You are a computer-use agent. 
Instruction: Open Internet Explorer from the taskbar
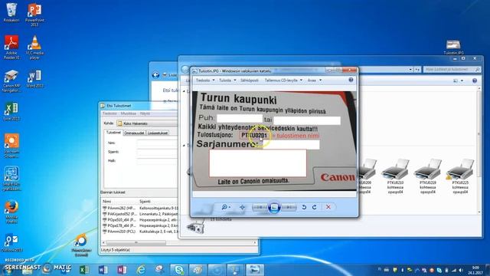(x=141, y=269)
